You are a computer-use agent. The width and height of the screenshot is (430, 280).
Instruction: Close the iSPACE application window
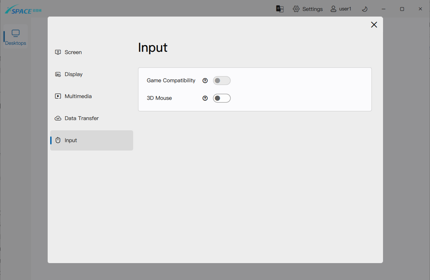click(x=420, y=9)
